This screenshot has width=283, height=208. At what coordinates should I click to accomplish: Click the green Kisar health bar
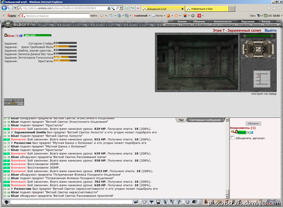37,35
